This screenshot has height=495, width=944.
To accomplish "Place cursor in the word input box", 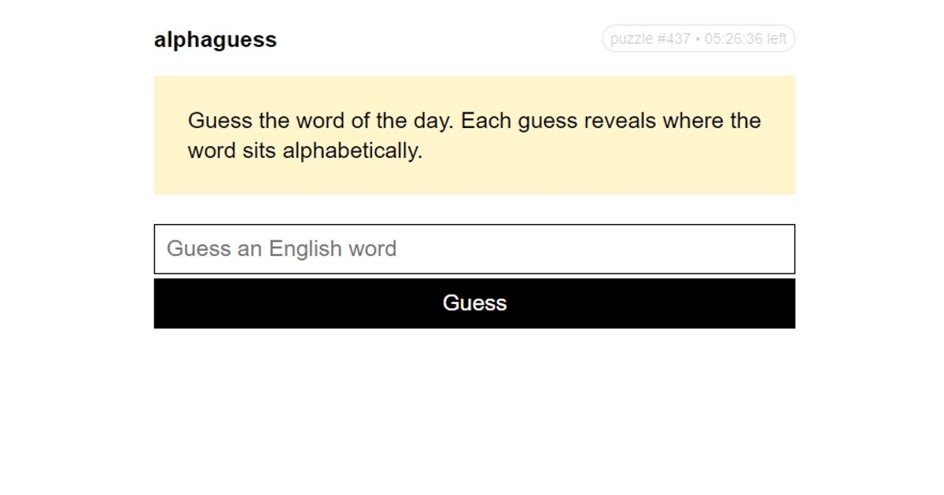I will [x=474, y=249].
